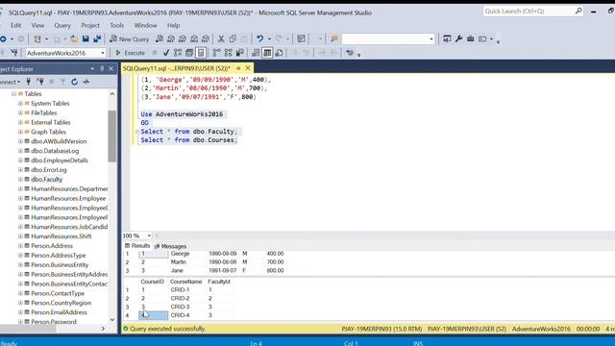Click the George cell in results

pos(180,254)
